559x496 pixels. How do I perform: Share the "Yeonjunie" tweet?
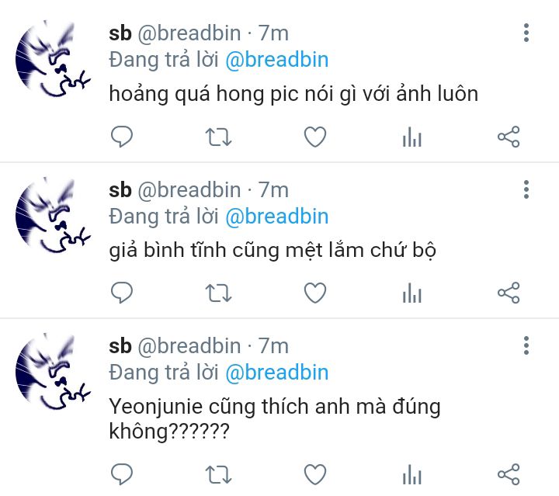[509, 474]
